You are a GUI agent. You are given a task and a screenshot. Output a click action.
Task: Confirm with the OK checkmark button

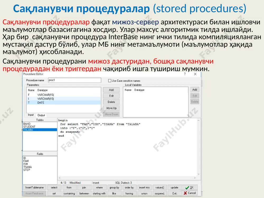(x=190, y=187)
